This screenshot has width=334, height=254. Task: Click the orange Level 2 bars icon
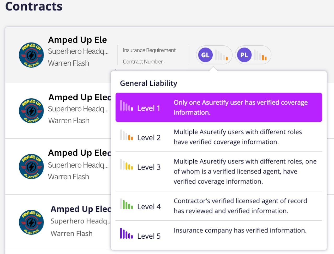point(126,135)
